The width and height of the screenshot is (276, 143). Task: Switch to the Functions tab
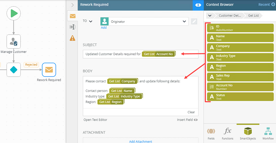point(227,134)
